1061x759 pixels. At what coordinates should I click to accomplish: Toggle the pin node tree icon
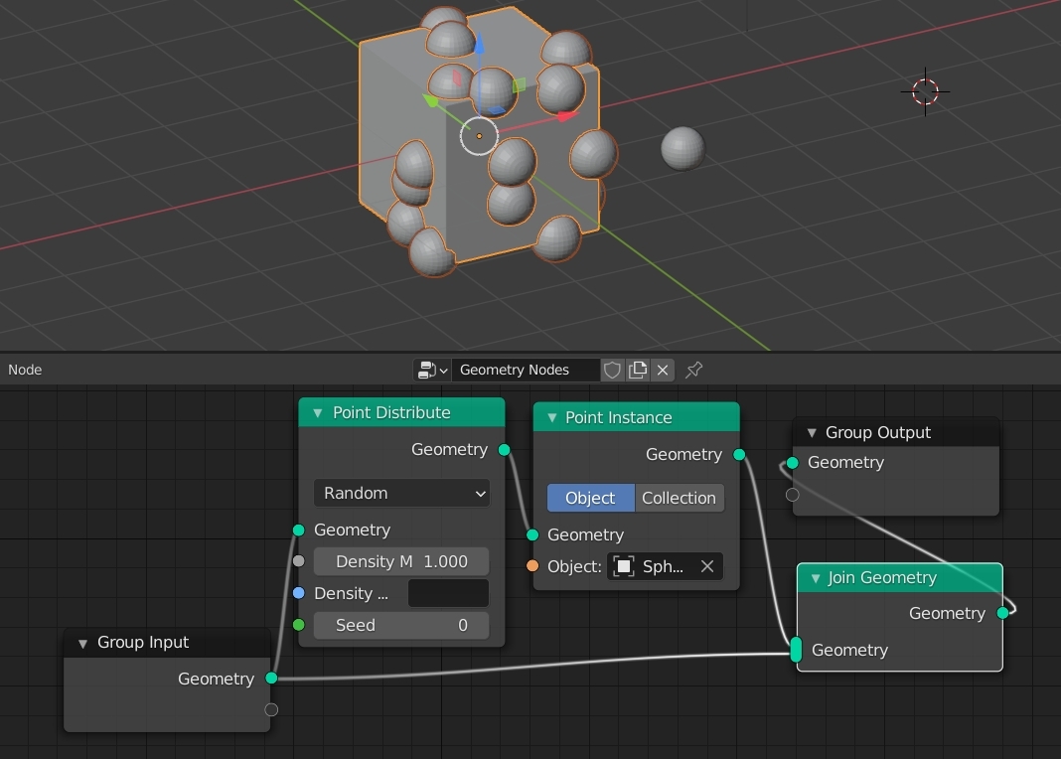[694, 370]
